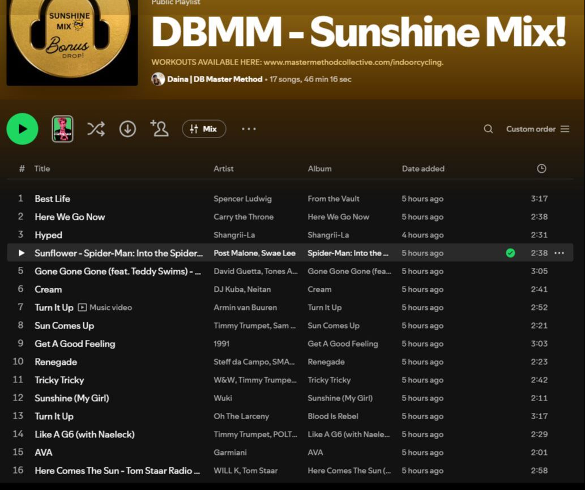Open the Mix options button

204,129
